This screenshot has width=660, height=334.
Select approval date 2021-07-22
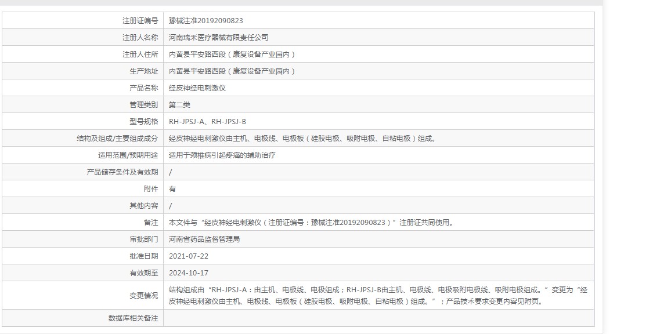(x=189, y=256)
